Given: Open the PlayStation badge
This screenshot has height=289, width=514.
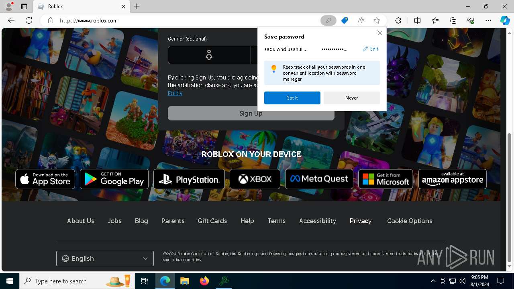Looking at the screenshot, I should [x=189, y=179].
